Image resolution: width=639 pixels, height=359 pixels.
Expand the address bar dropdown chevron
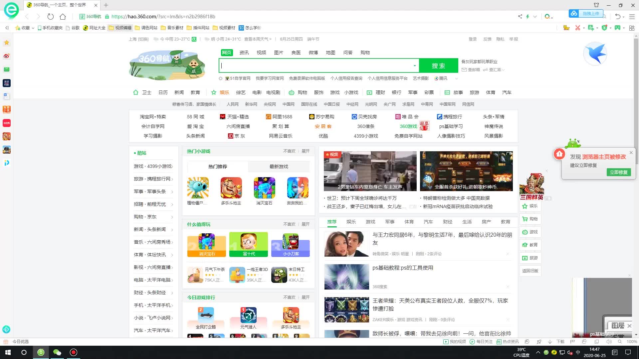tap(535, 16)
